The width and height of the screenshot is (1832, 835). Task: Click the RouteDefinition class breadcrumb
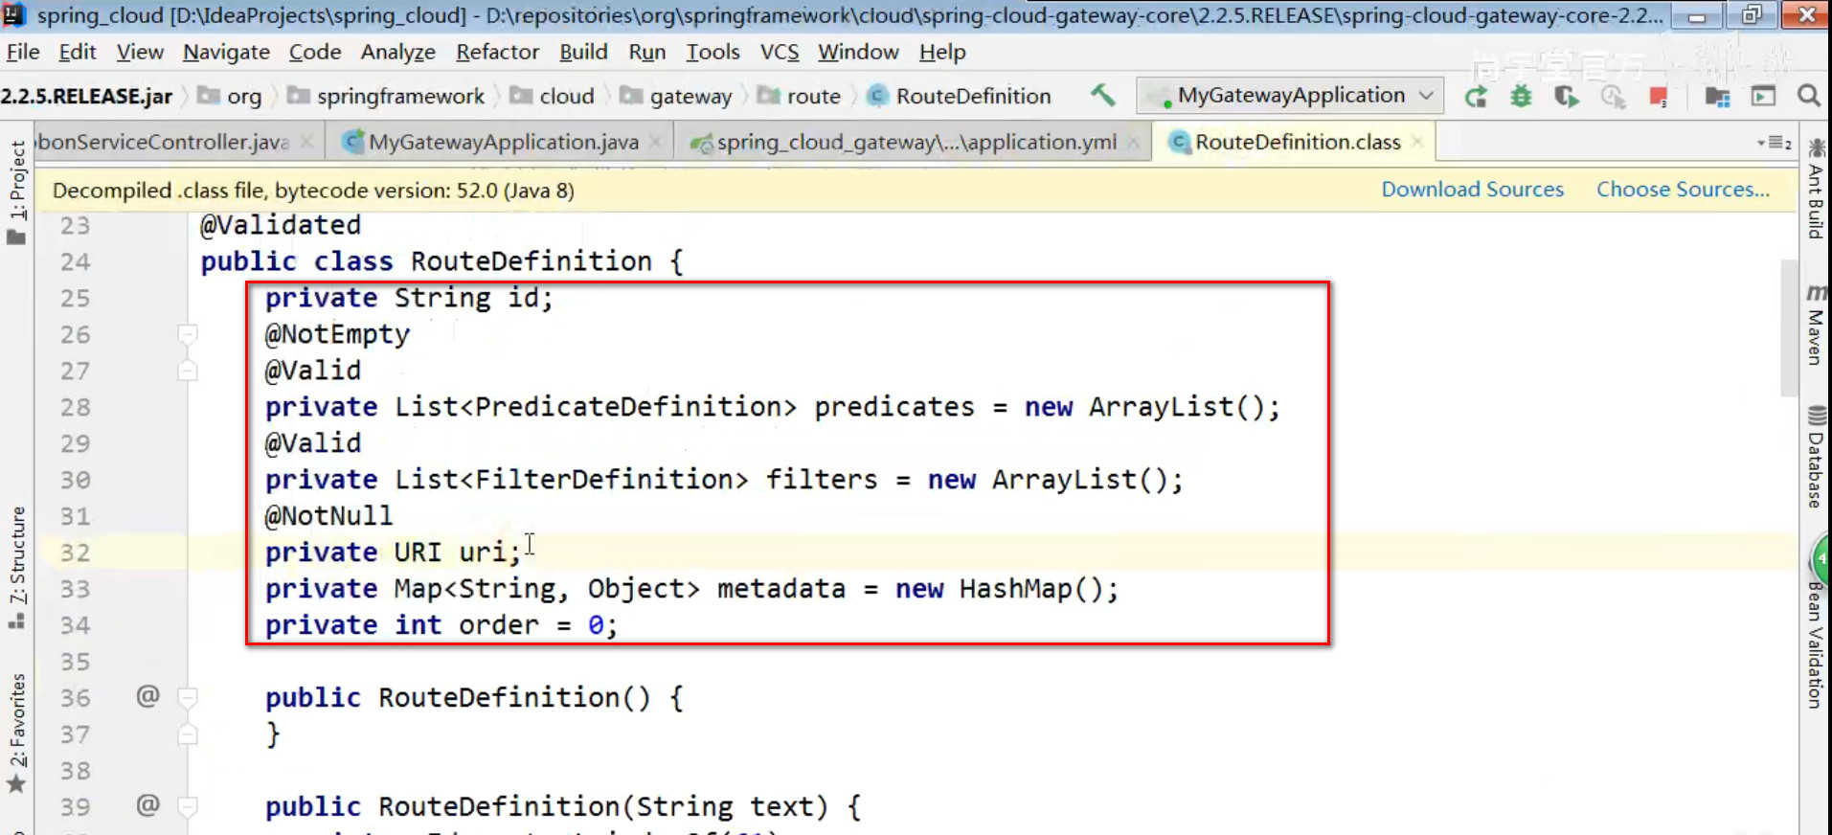pyautogui.click(x=960, y=96)
